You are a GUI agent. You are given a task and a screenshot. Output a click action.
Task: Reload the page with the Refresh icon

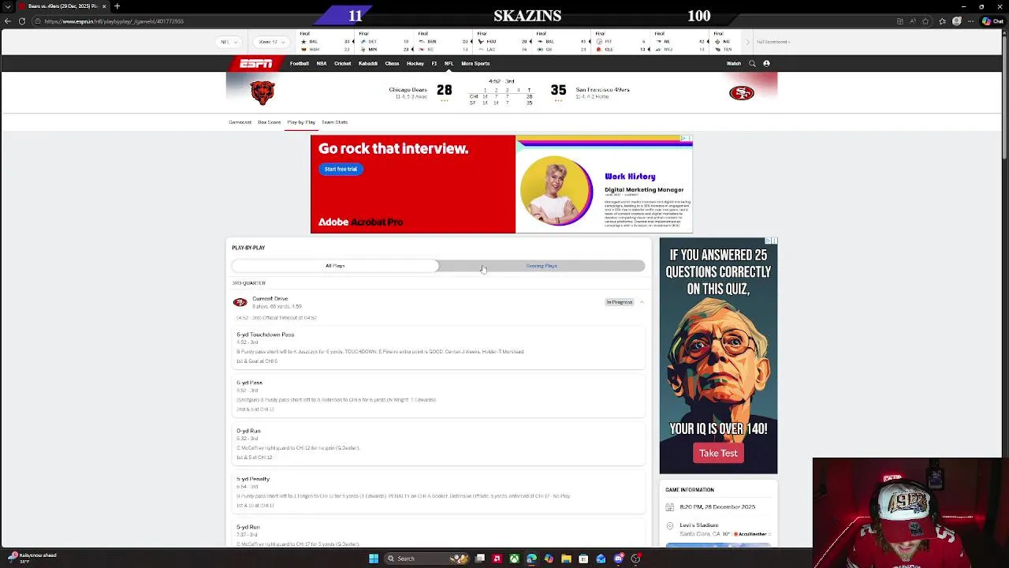(x=22, y=21)
